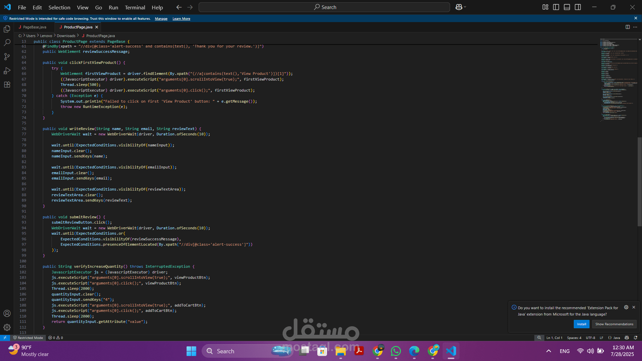Open the Explorer view in activity bar
Screen dimensions: 642x361
[7, 29]
